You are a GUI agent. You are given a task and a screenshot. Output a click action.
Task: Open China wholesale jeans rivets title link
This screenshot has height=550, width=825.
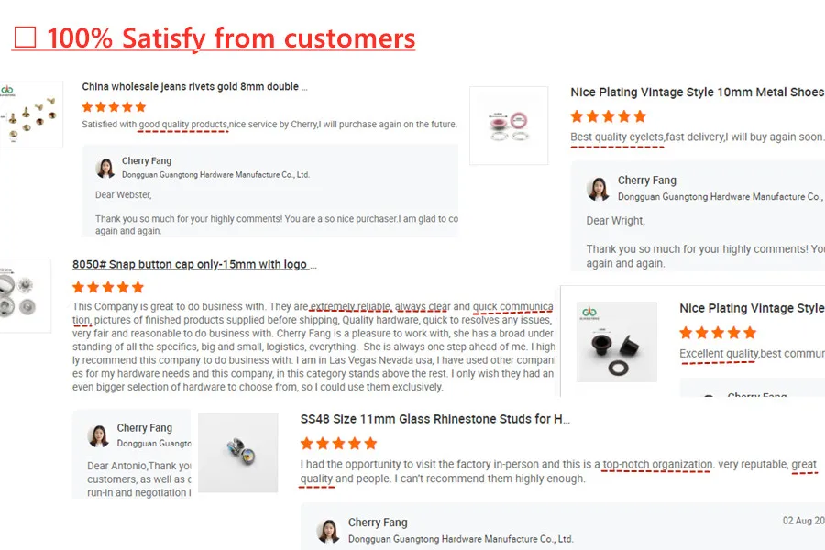coord(194,87)
